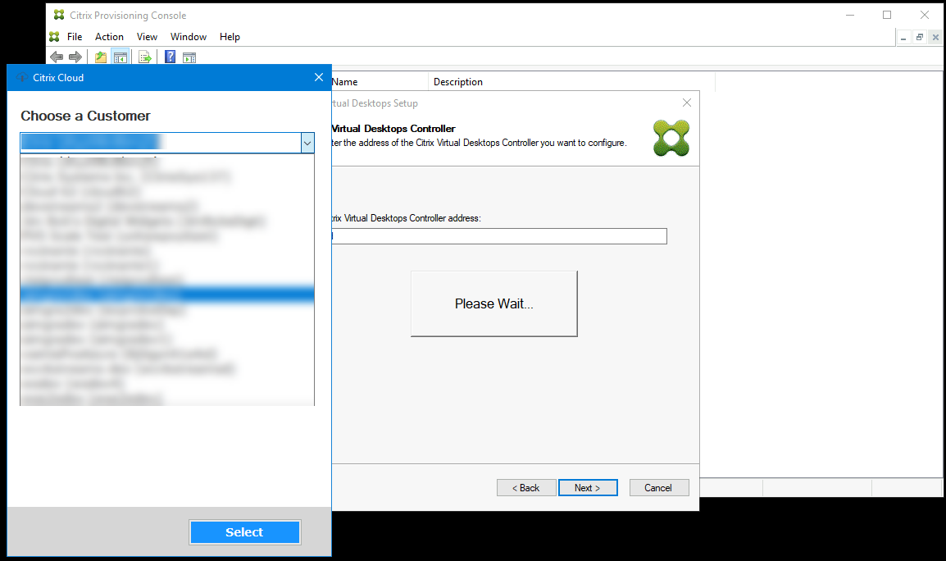The image size is (946, 561).
Task: Maximize the Citrix Provisioning Console window
Action: pos(887,15)
